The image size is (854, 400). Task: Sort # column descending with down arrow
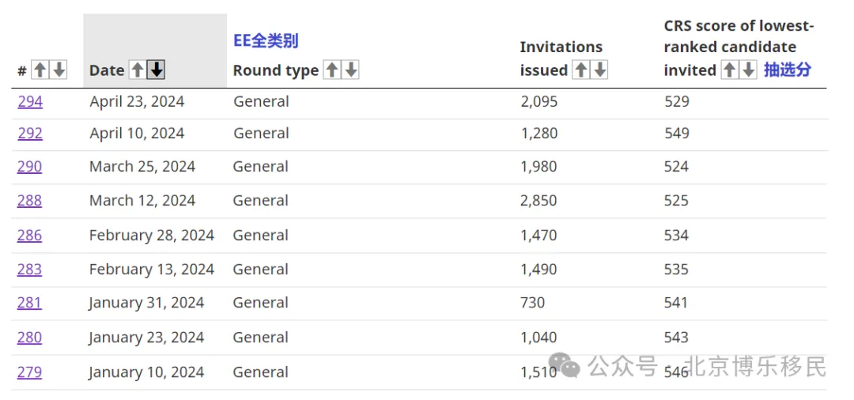tap(59, 70)
